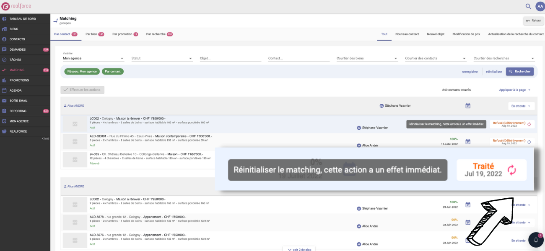Click the calendar icon beside Stéphane Vuarnier's group header
This screenshot has width=545, height=251.
468,106
